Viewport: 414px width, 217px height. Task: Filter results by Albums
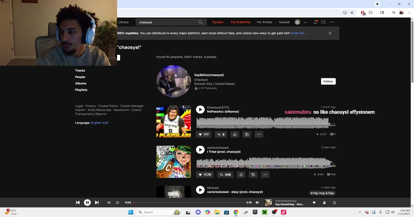(x=81, y=83)
